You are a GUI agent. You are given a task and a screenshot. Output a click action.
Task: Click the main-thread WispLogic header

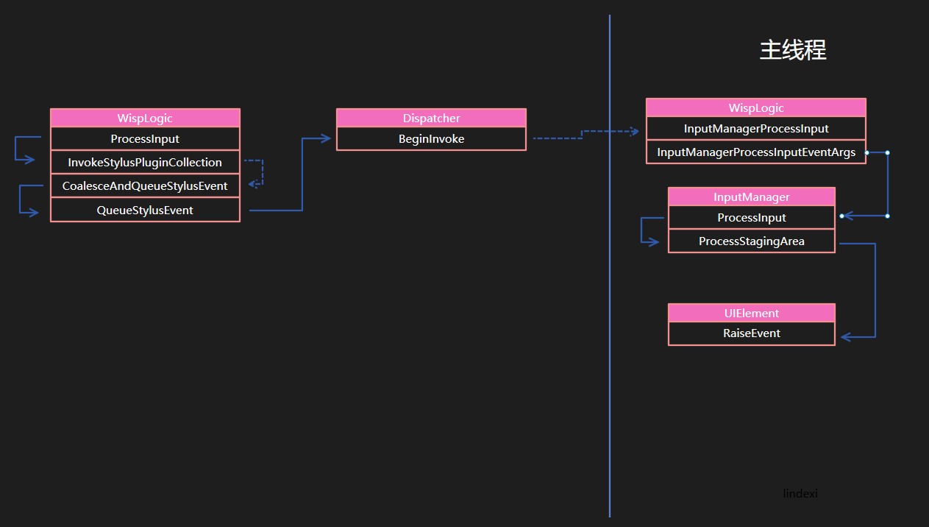click(756, 108)
